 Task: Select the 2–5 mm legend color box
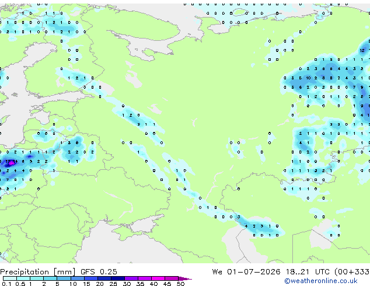click(x=50, y=278)
